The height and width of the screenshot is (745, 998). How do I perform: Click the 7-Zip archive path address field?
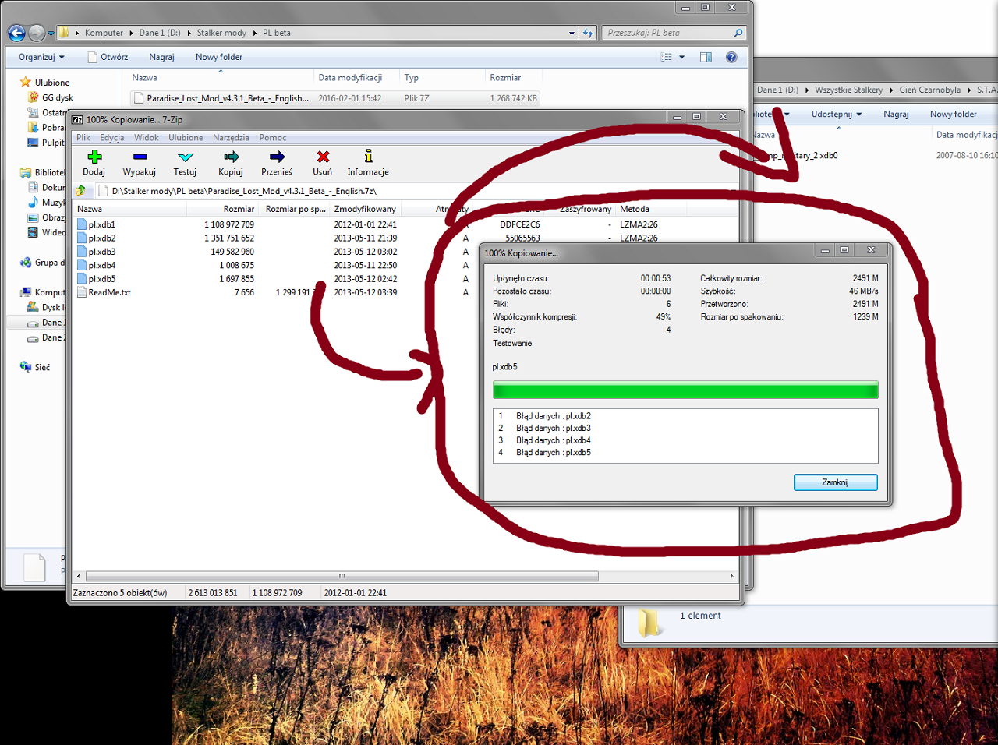click(416, 190)
